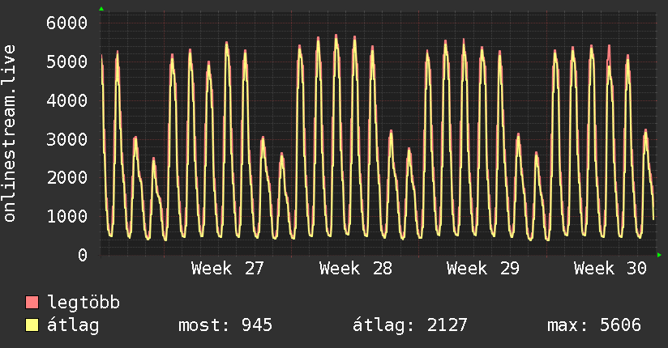Click the 6000 y-axis value
This screenshot has height=348, width=668.
(x=67, y=23)
